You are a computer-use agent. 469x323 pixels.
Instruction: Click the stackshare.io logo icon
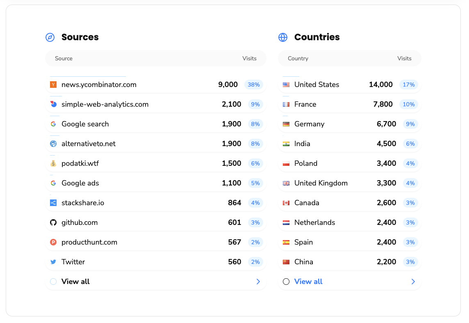coord(53,203)
